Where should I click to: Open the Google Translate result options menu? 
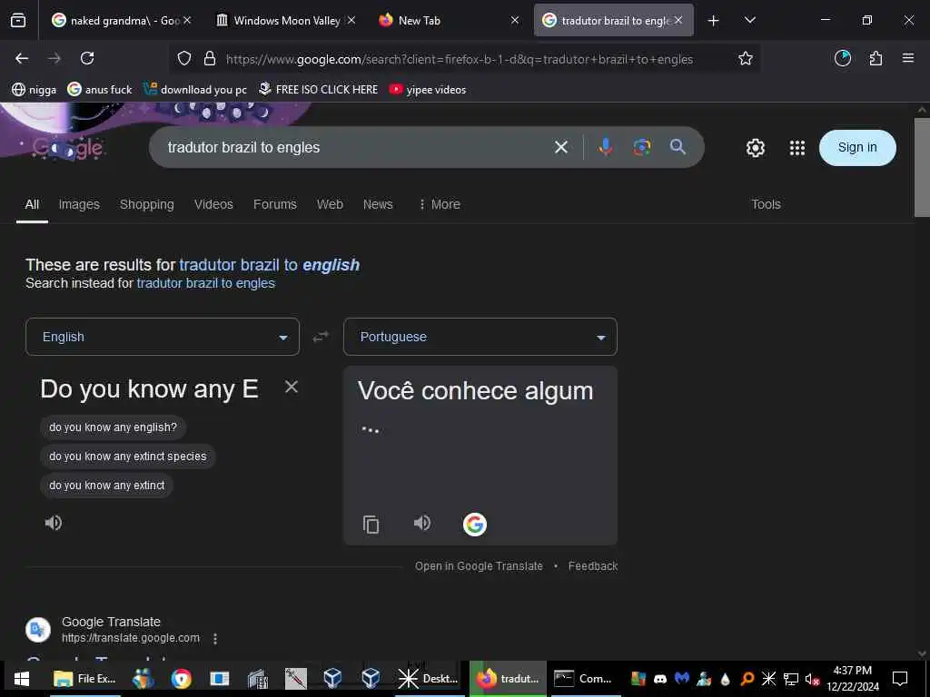click(215, 638)
